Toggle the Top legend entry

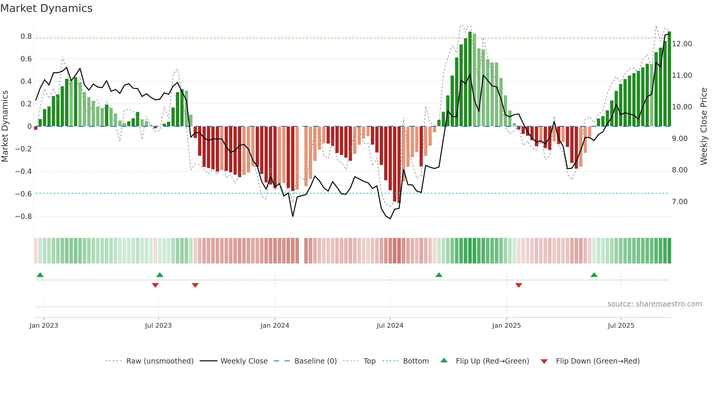click(x=359, y=361)
